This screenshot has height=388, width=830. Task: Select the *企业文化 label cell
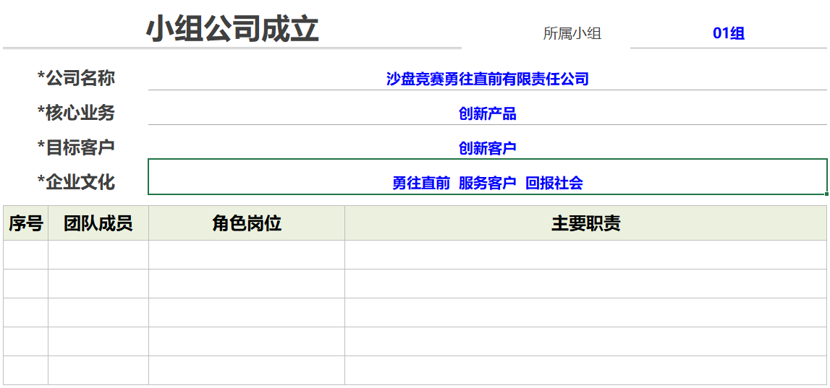(x=76, y=182)
